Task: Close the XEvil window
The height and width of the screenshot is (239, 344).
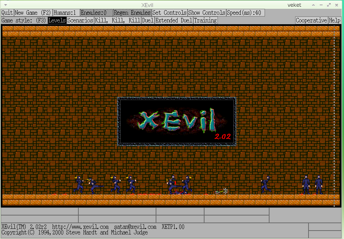Action: coord(337,5)
